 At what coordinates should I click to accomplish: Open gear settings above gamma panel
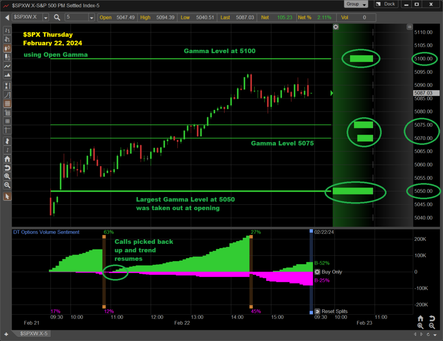click(x=336, y=27)
